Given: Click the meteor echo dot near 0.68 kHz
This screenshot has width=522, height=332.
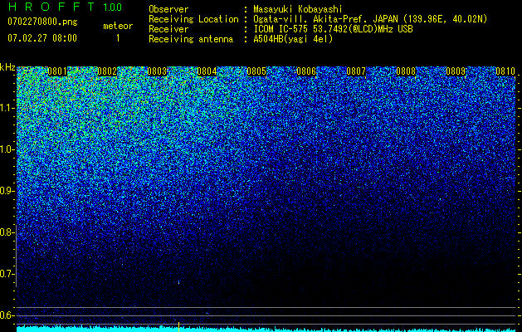Looking at the screenshot, I should pos(178,282).
